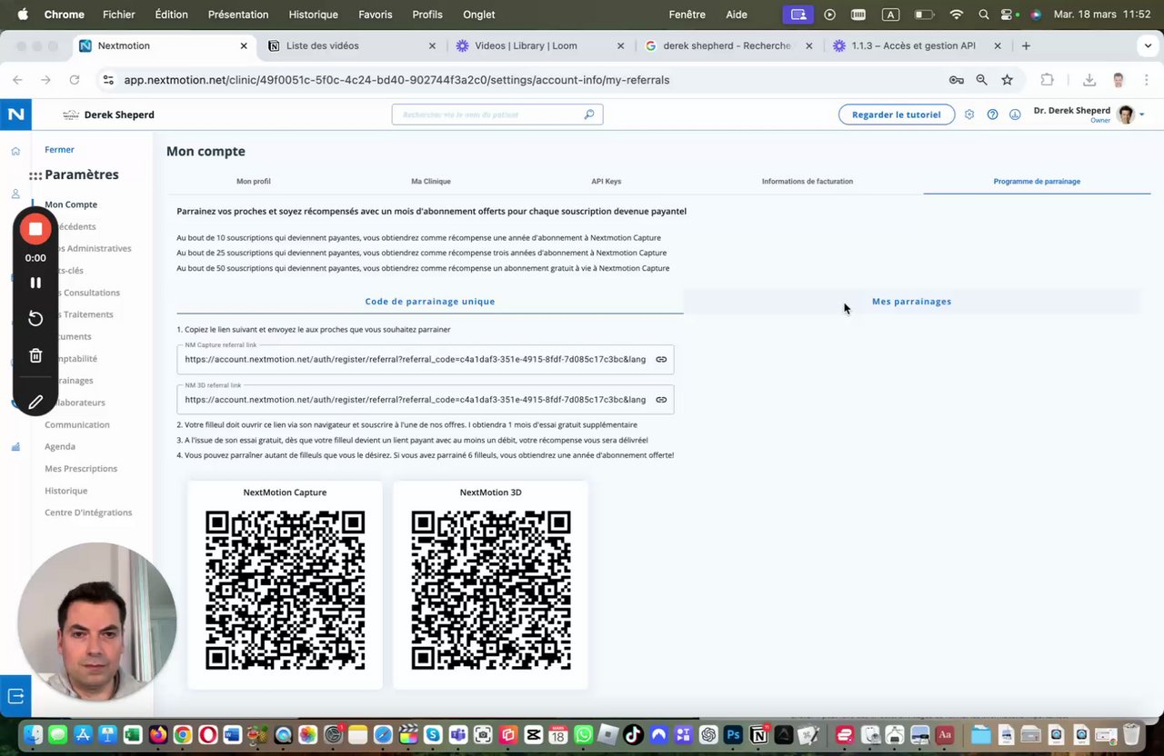Switch to Accès et gestion API tab
The image size is (1164, 756).
point(917,45)
